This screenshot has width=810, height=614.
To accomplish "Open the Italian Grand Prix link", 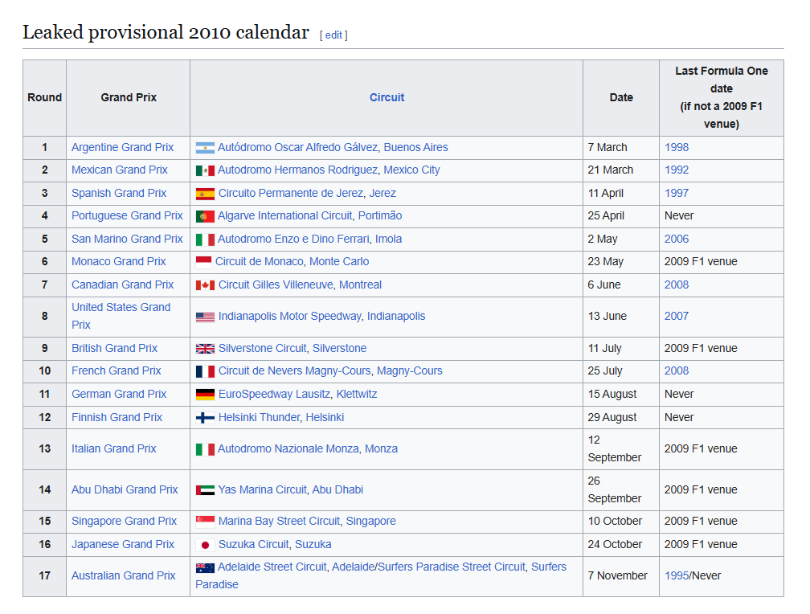I will tap(113, 448).
